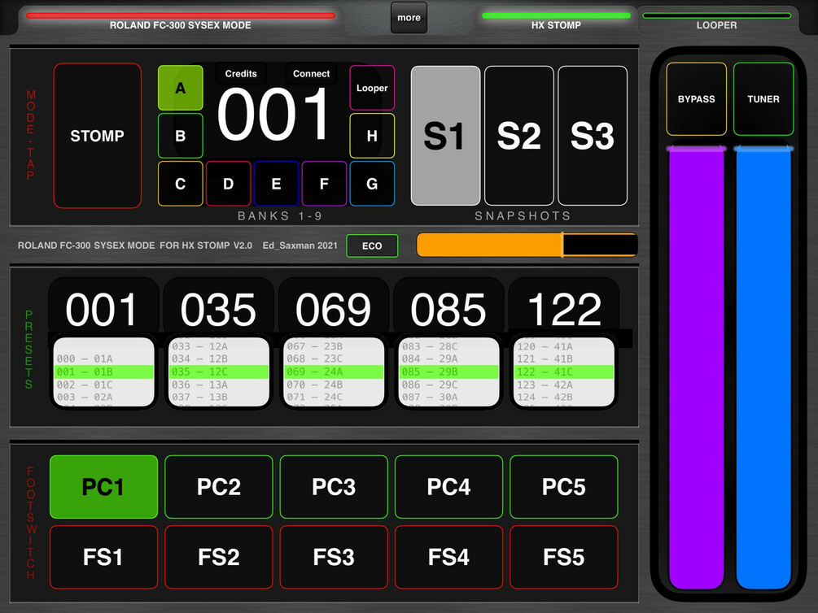Switch to the HX Stomp tab
Image resolution: width=818 pixels, height=613 pixels.
tap(556, 20)
